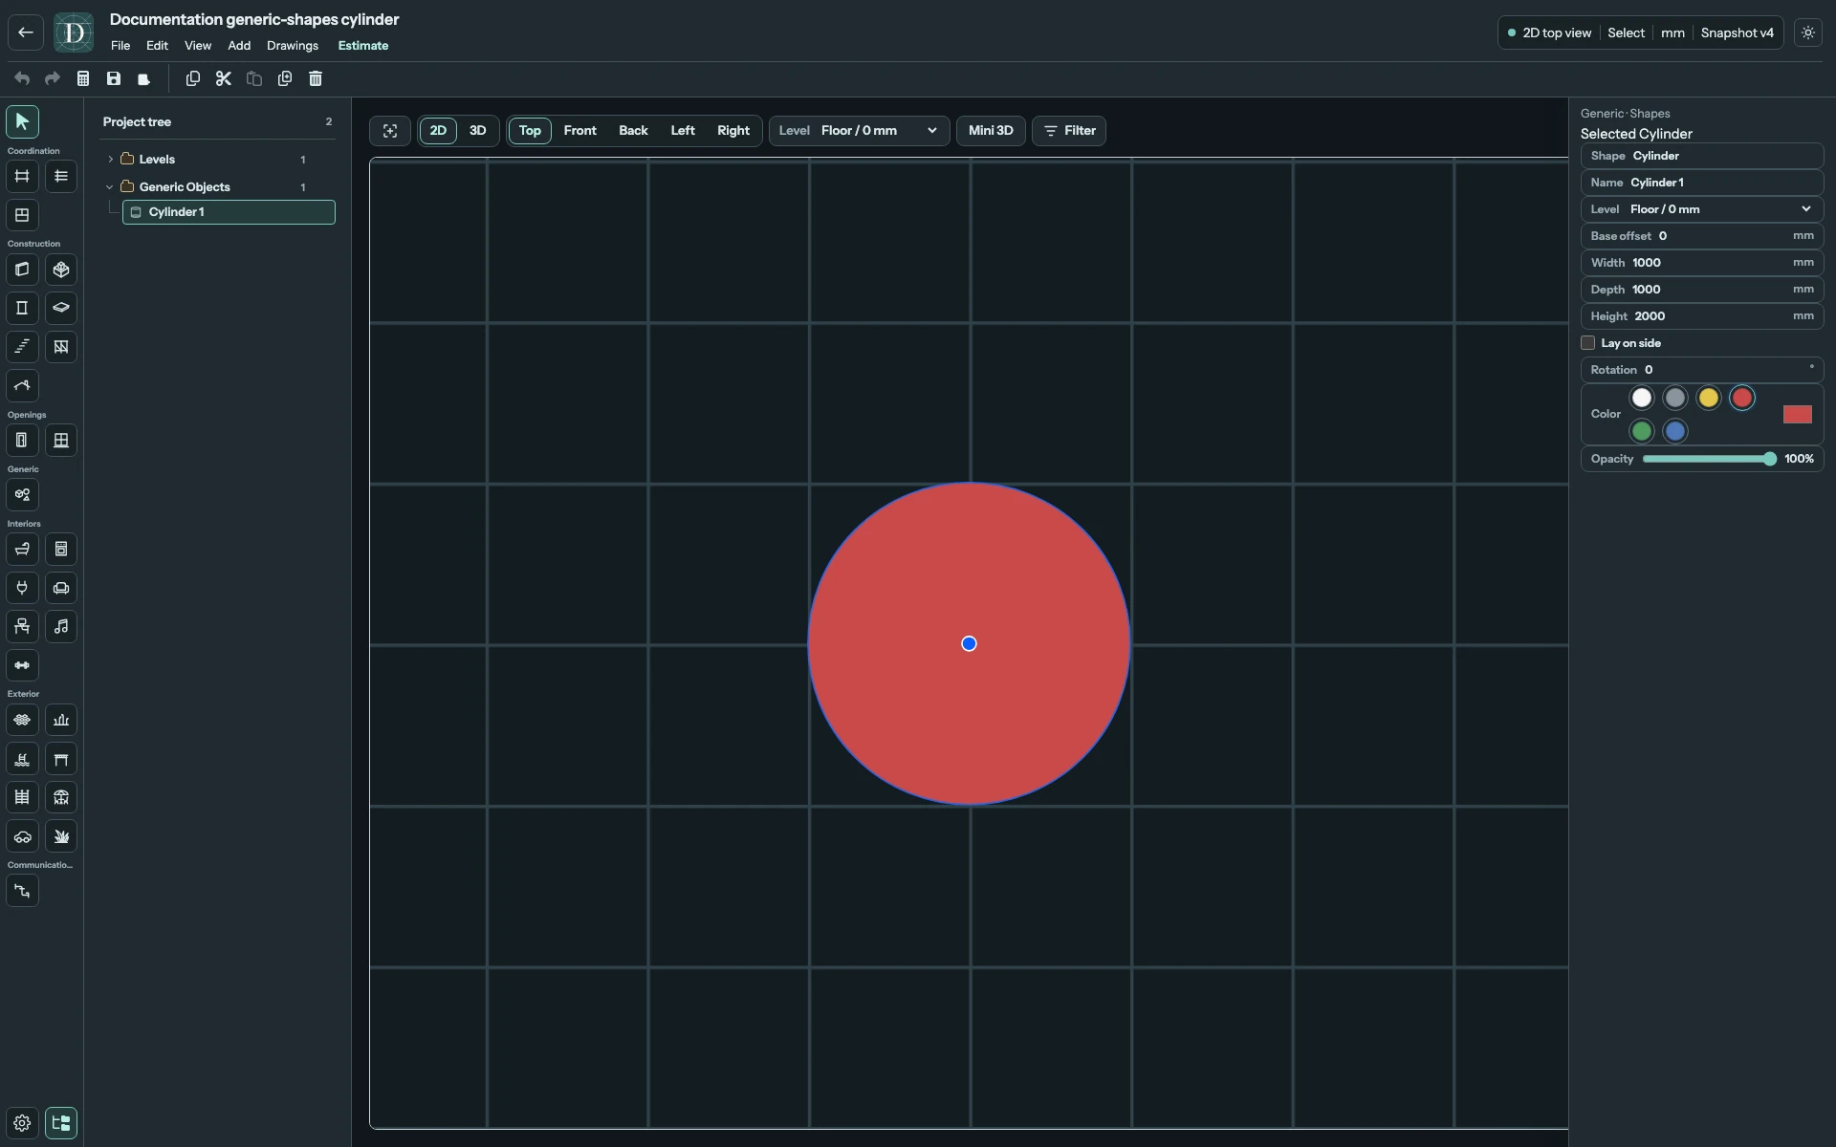Open the generic shapes tool
The image size is (1836, 1147).
[x=22, y=495]
